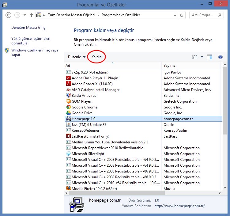
Task: Open the recent locations dropdown arrow
Action: point(25,15)
